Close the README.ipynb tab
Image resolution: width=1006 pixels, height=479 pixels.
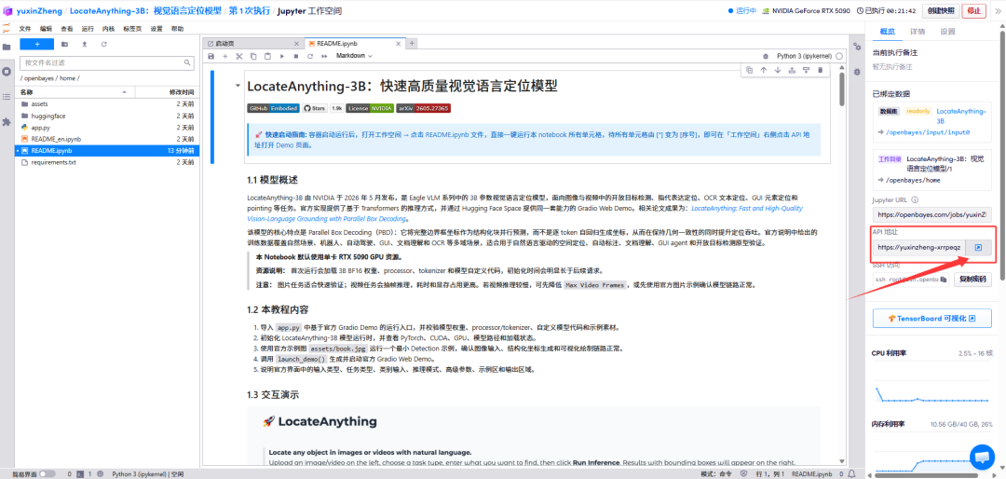(x=399, y=44)
